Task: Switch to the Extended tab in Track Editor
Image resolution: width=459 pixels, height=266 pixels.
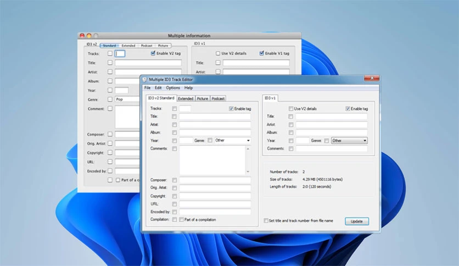Action: click(x=186, y=99)
